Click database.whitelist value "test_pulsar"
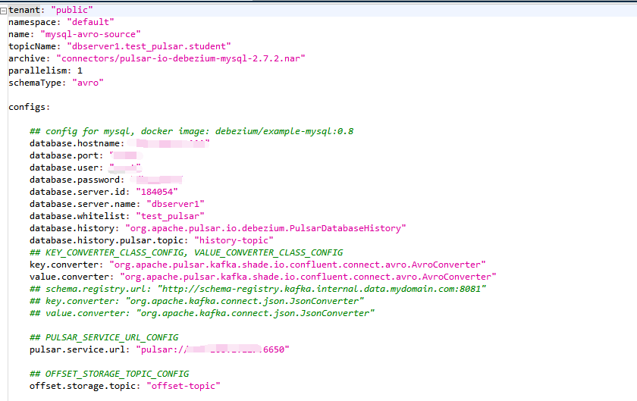Screen dimensions: 637x401 pos(170,216)
